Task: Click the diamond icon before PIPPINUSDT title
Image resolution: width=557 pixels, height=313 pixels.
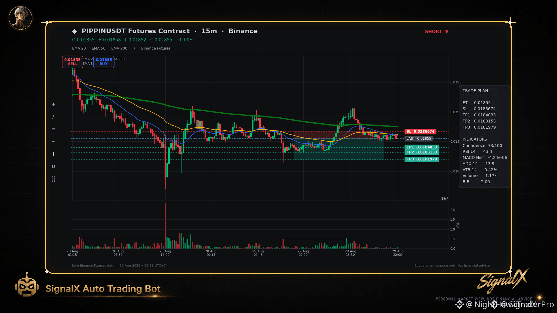Action: [75, 31]
